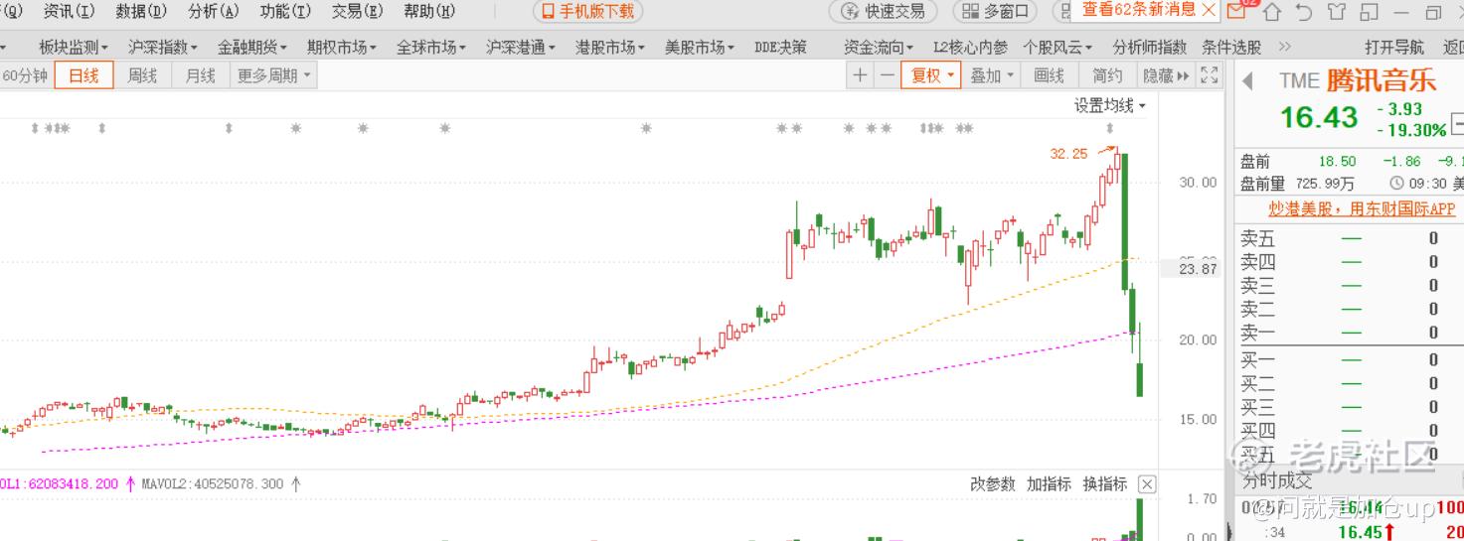
Task: Toggle 简约 simple mode
Action: (x=1107, y=75)
